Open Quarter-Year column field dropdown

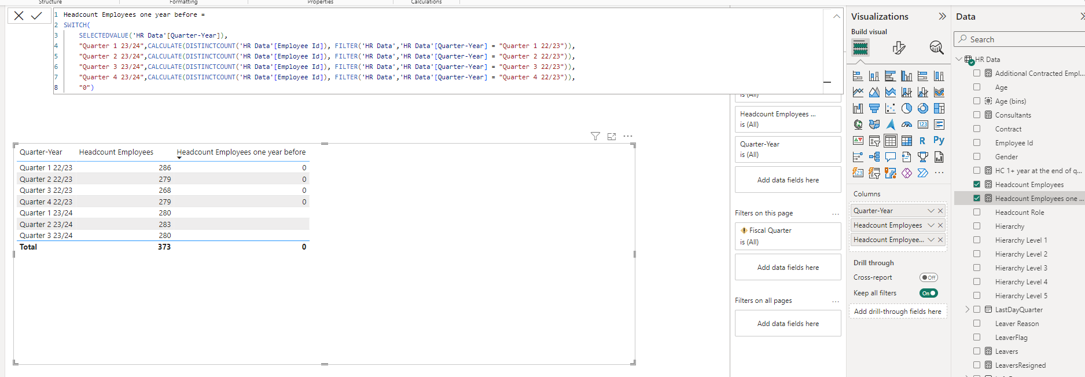pos(931,211)
